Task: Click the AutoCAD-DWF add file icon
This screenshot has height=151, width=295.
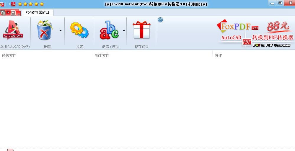Action: [13, 30]
